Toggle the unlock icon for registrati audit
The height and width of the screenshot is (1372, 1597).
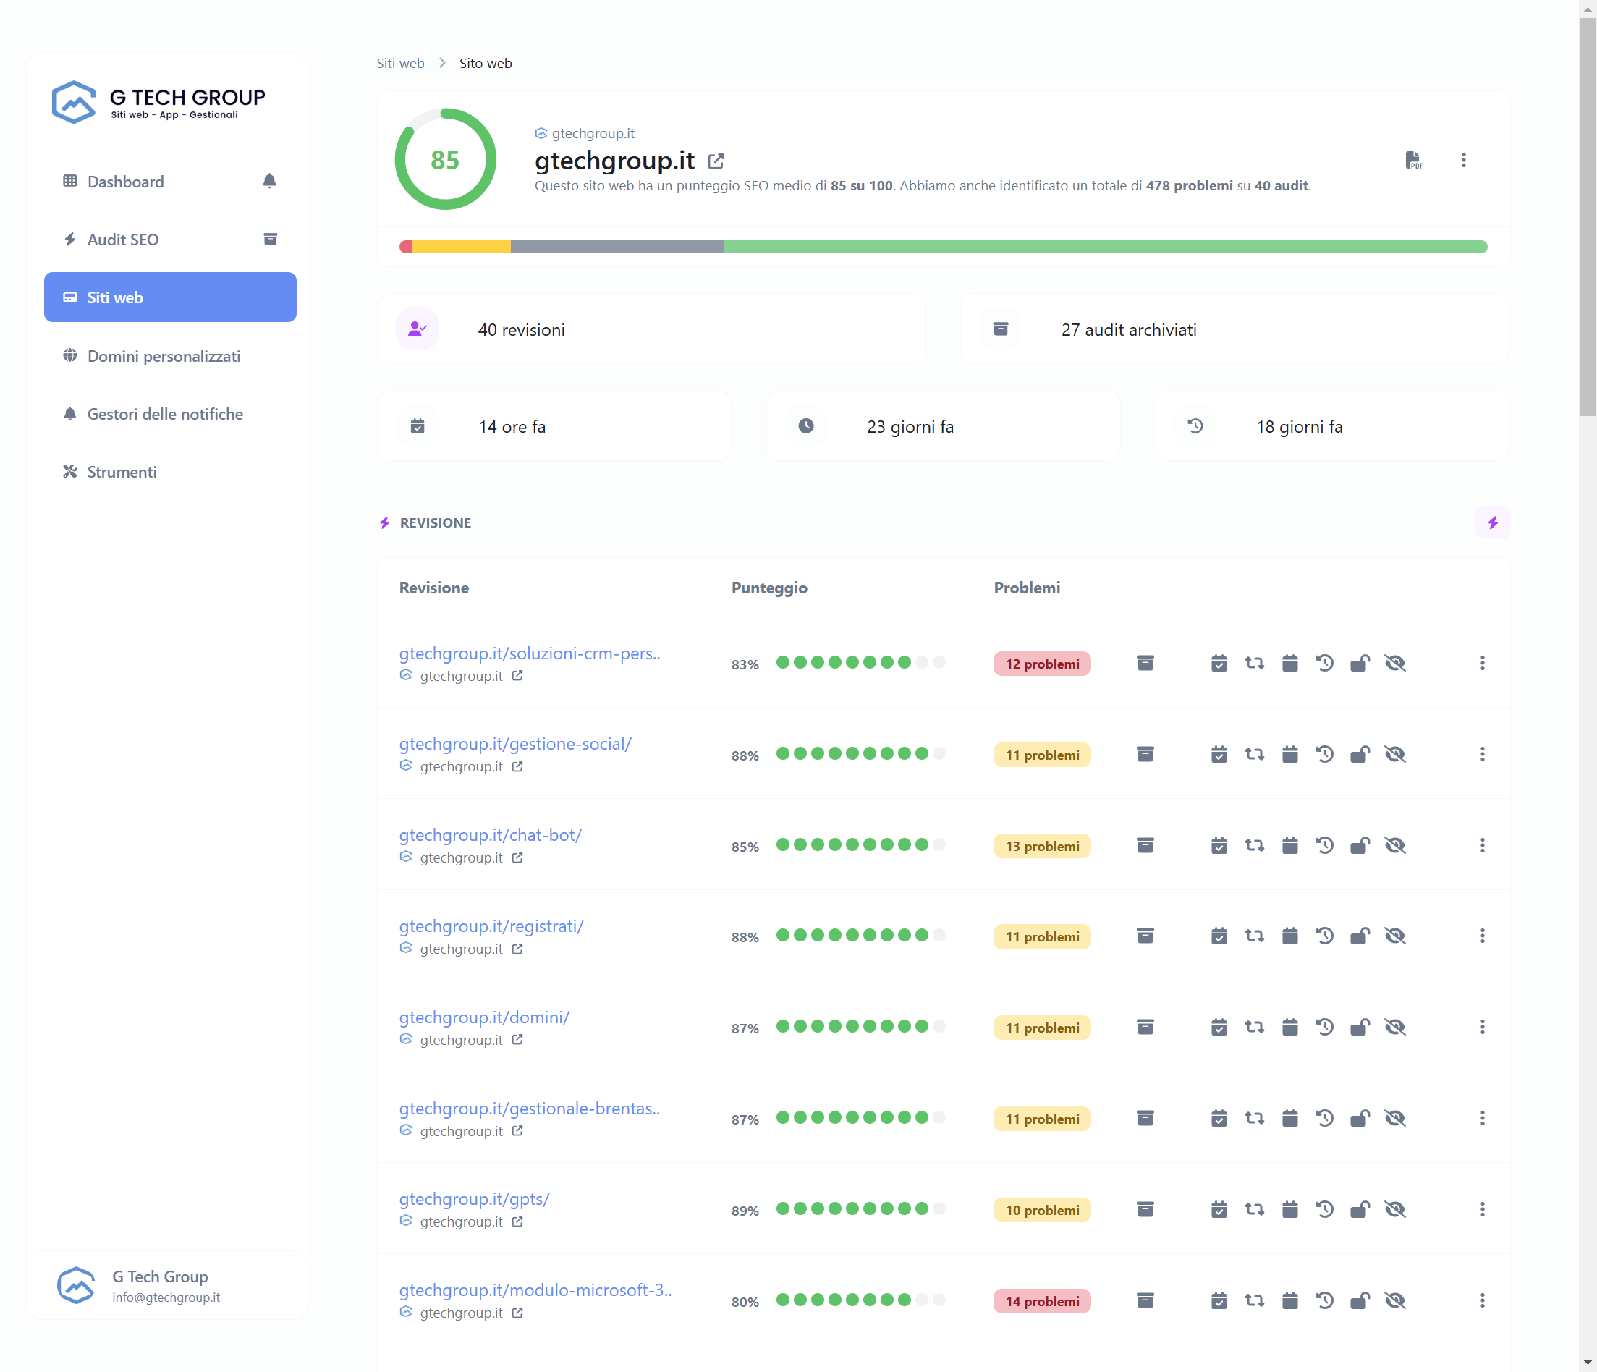1360,936
